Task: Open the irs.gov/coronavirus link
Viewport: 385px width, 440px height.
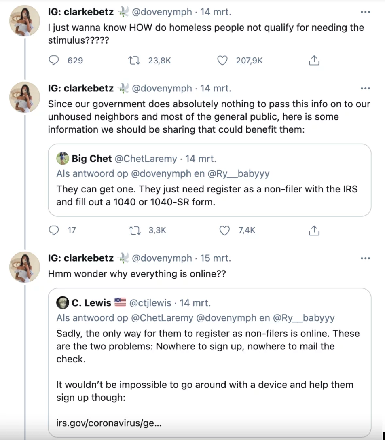Action: click(x=109, y=424)
